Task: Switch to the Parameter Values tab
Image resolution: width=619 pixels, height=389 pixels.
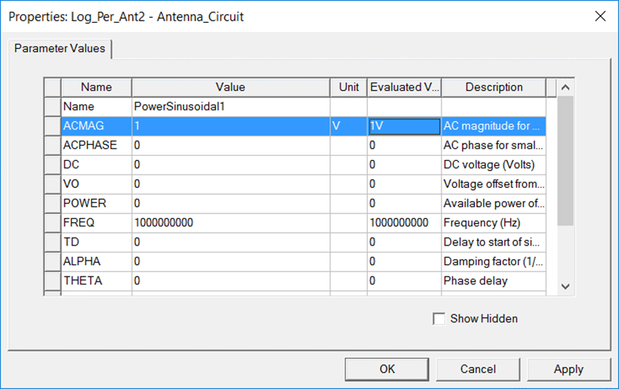Action: click(59, 48)
